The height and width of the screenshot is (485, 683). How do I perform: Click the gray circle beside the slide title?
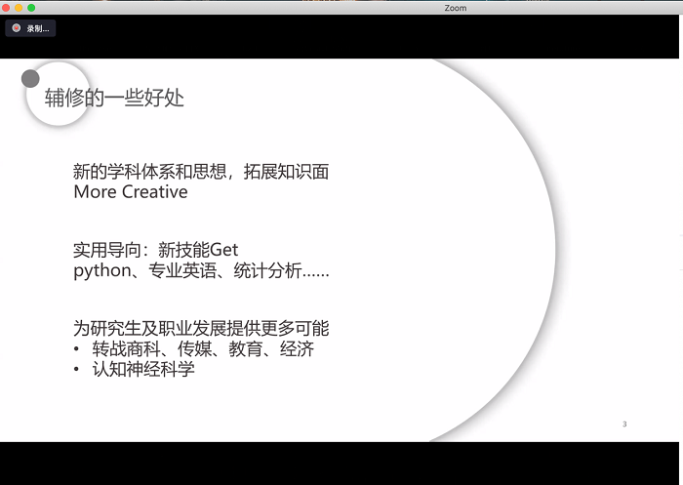[x=30, y=78]
